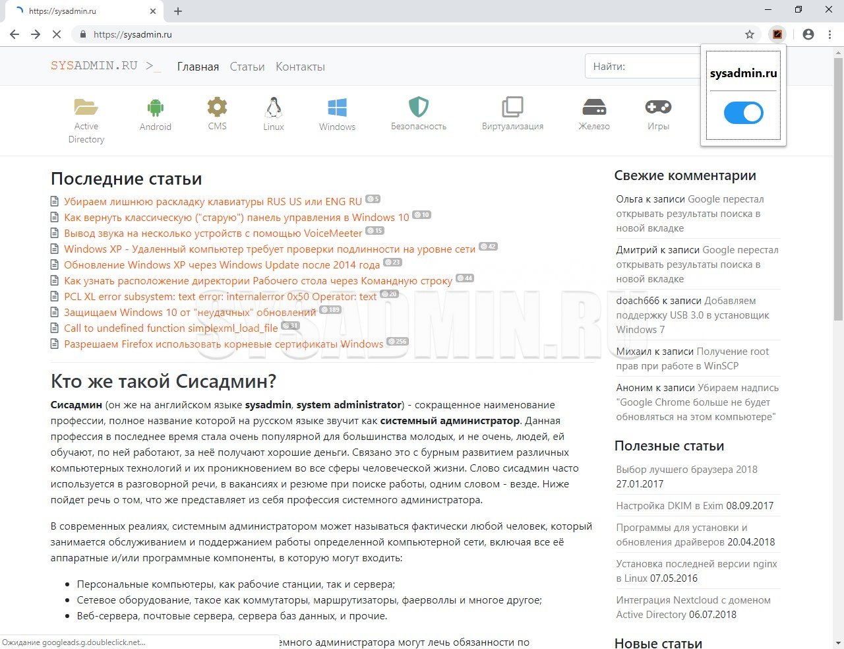
Task: Open the Active Directory folder icon
Action: [86, 107]
